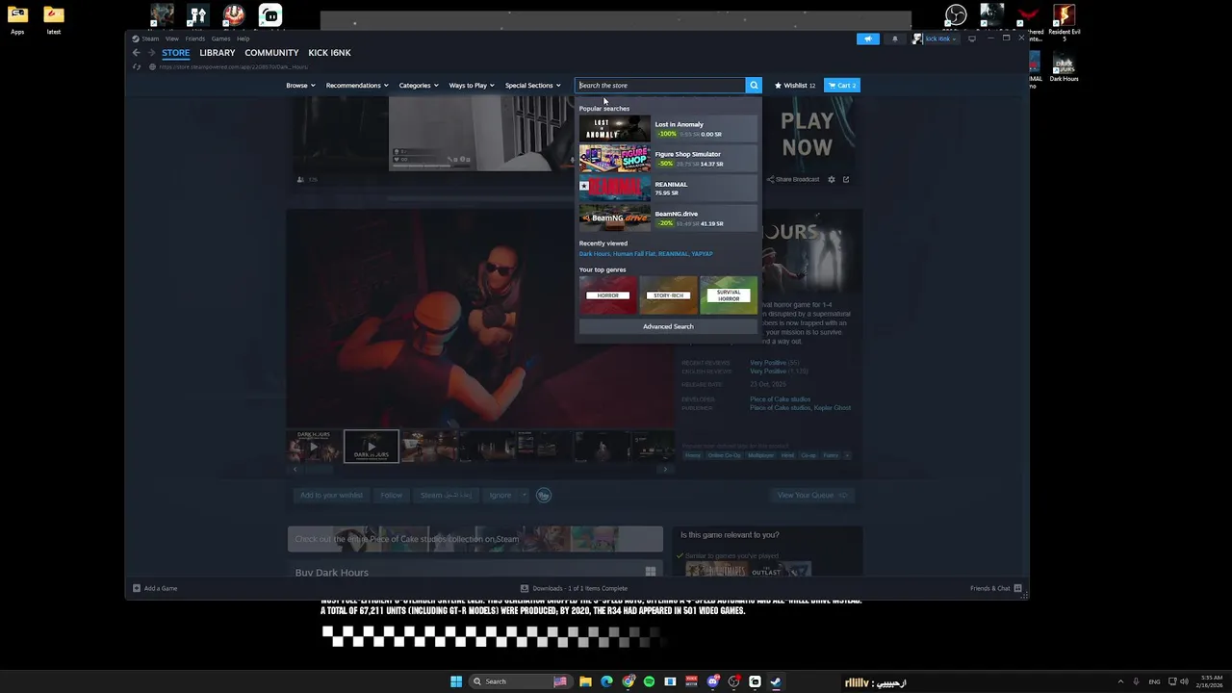Show hidden system tray icons chevron
Viewport: 1232px width, 693px height.
pyautogui.click(x=1120, y=681)
